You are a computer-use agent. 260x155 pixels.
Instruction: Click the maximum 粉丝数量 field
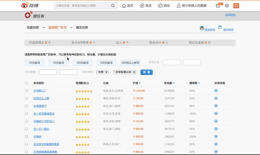tap(68, 72)
